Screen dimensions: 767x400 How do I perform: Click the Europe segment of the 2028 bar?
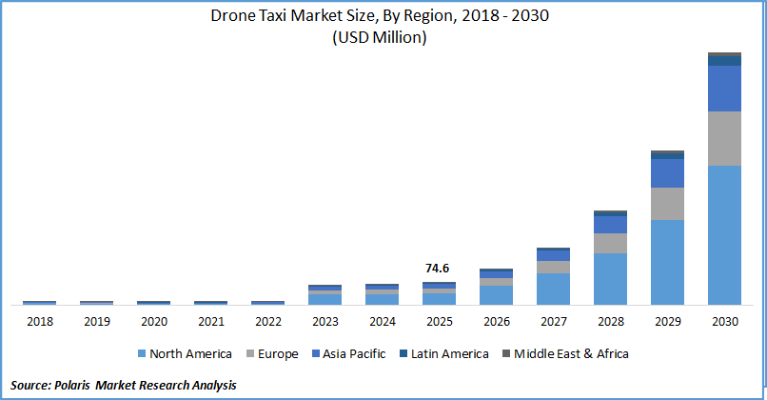pyautogui.click(x=611, y=243)
